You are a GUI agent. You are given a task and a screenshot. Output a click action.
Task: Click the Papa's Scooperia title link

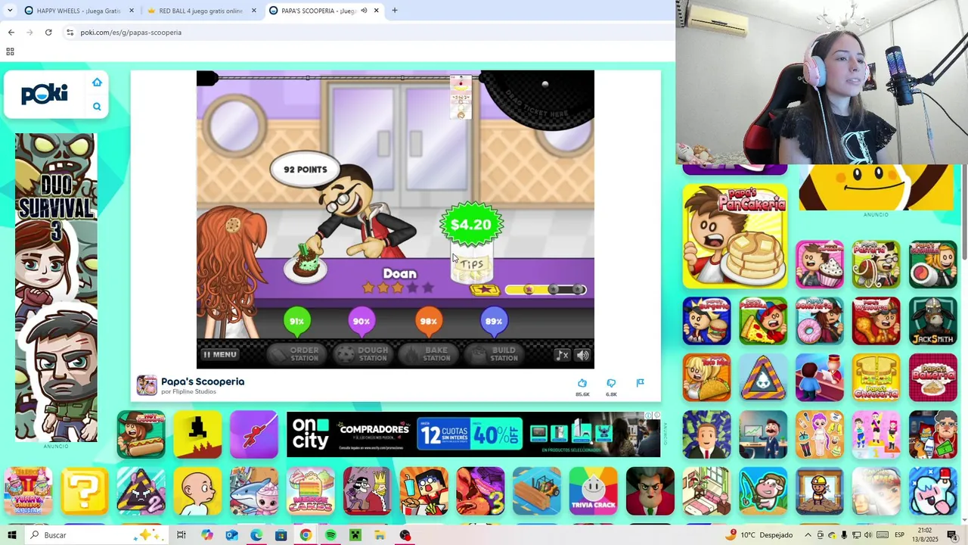(203, 381)
